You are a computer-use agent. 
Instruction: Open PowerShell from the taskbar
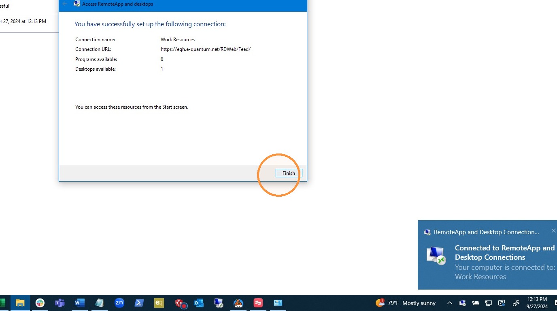139,303
